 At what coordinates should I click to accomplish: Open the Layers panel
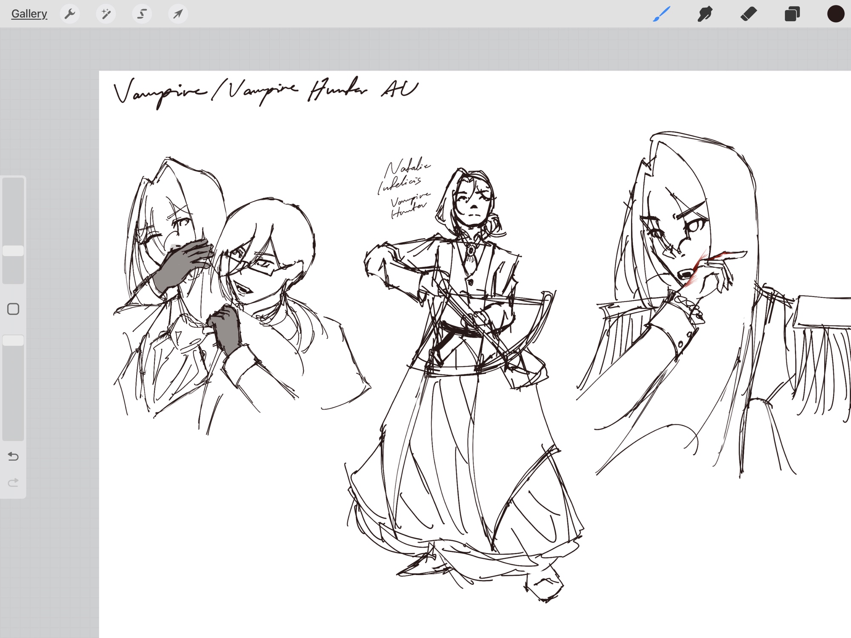pyautogui.click(x=792, y=14)
